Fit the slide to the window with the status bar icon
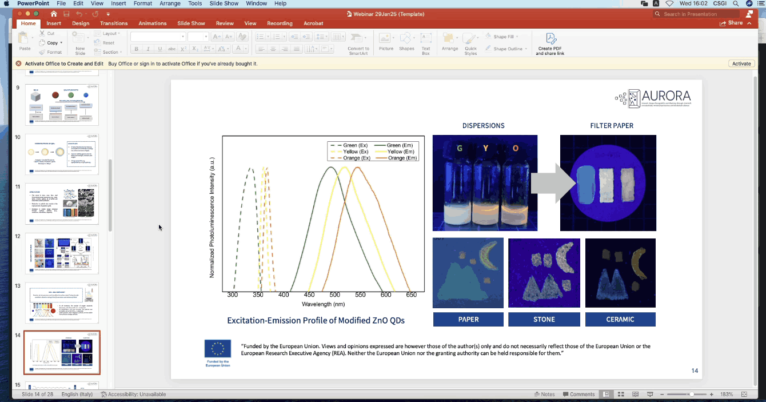Screen dimensions: 766x402 pos(744,395)
